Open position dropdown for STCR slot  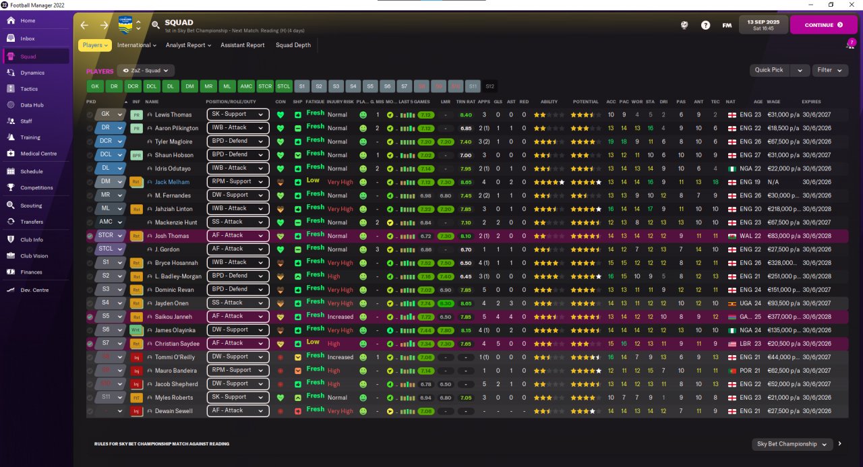tap(111, 236)
